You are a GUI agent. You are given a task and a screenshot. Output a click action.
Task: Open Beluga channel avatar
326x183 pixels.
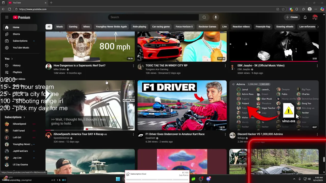coord(233,135)
